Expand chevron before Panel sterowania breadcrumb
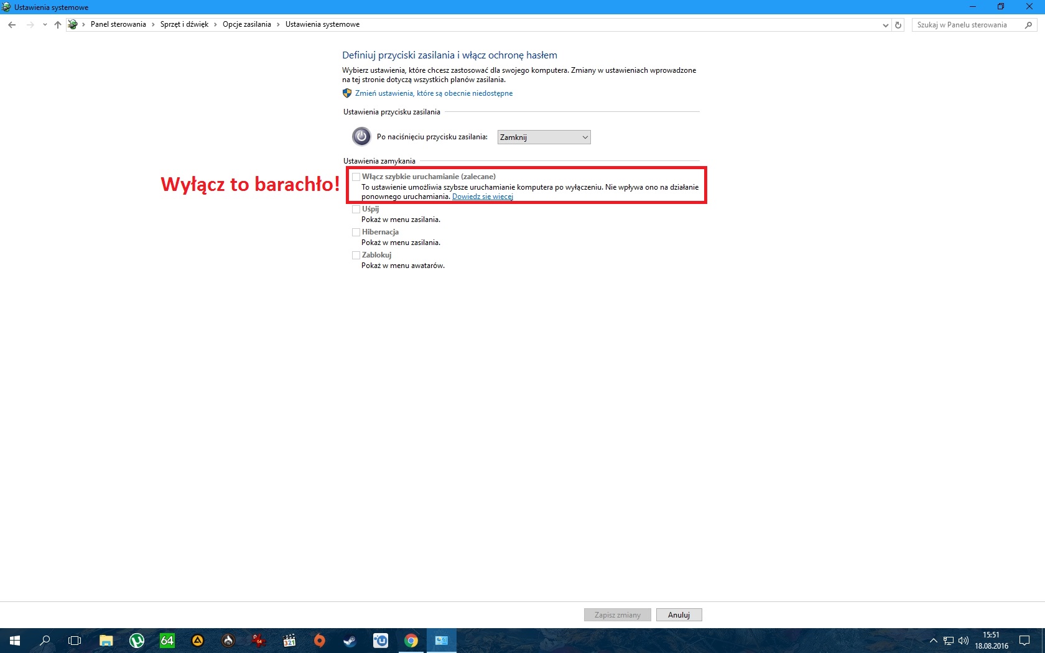The image size is (1045, 653). tap(83, 25)
